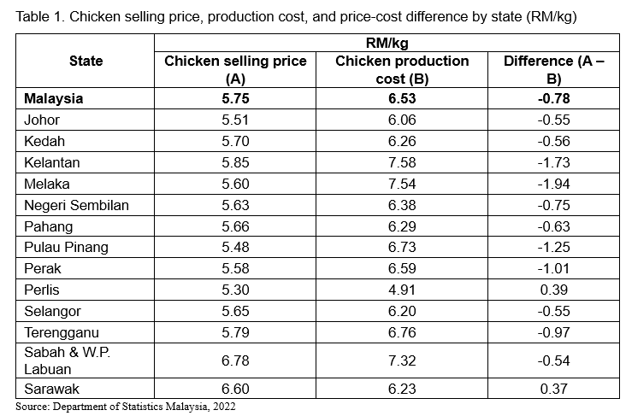Select Johor's selling price cell 5.51
This screenshot has height=416, width=626.
(x=234, y=120)
